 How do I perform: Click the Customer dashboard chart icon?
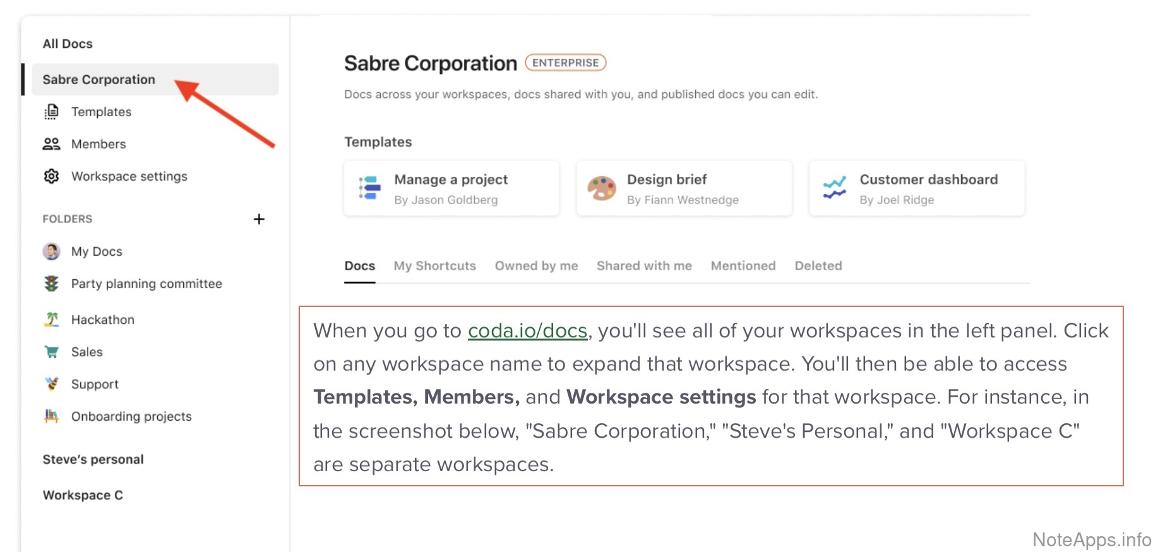(x=834, y=188)
